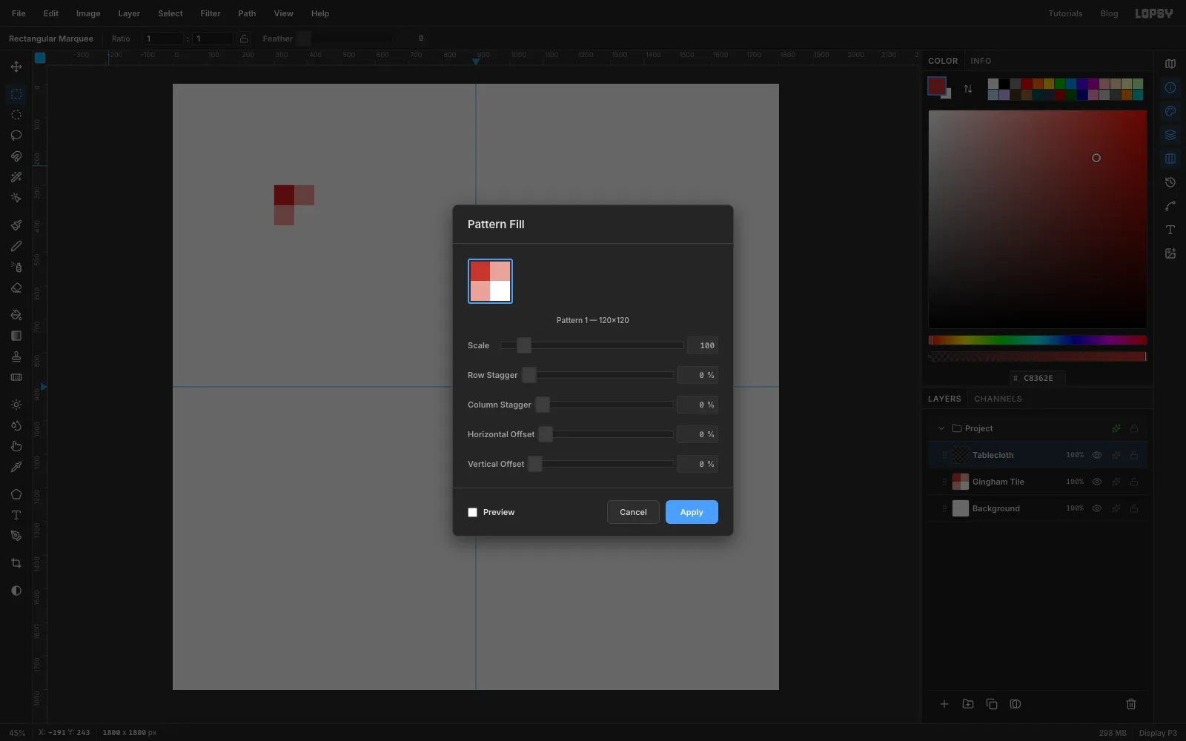
Task: Select the Eraser tool
Action: click(16, 288)
